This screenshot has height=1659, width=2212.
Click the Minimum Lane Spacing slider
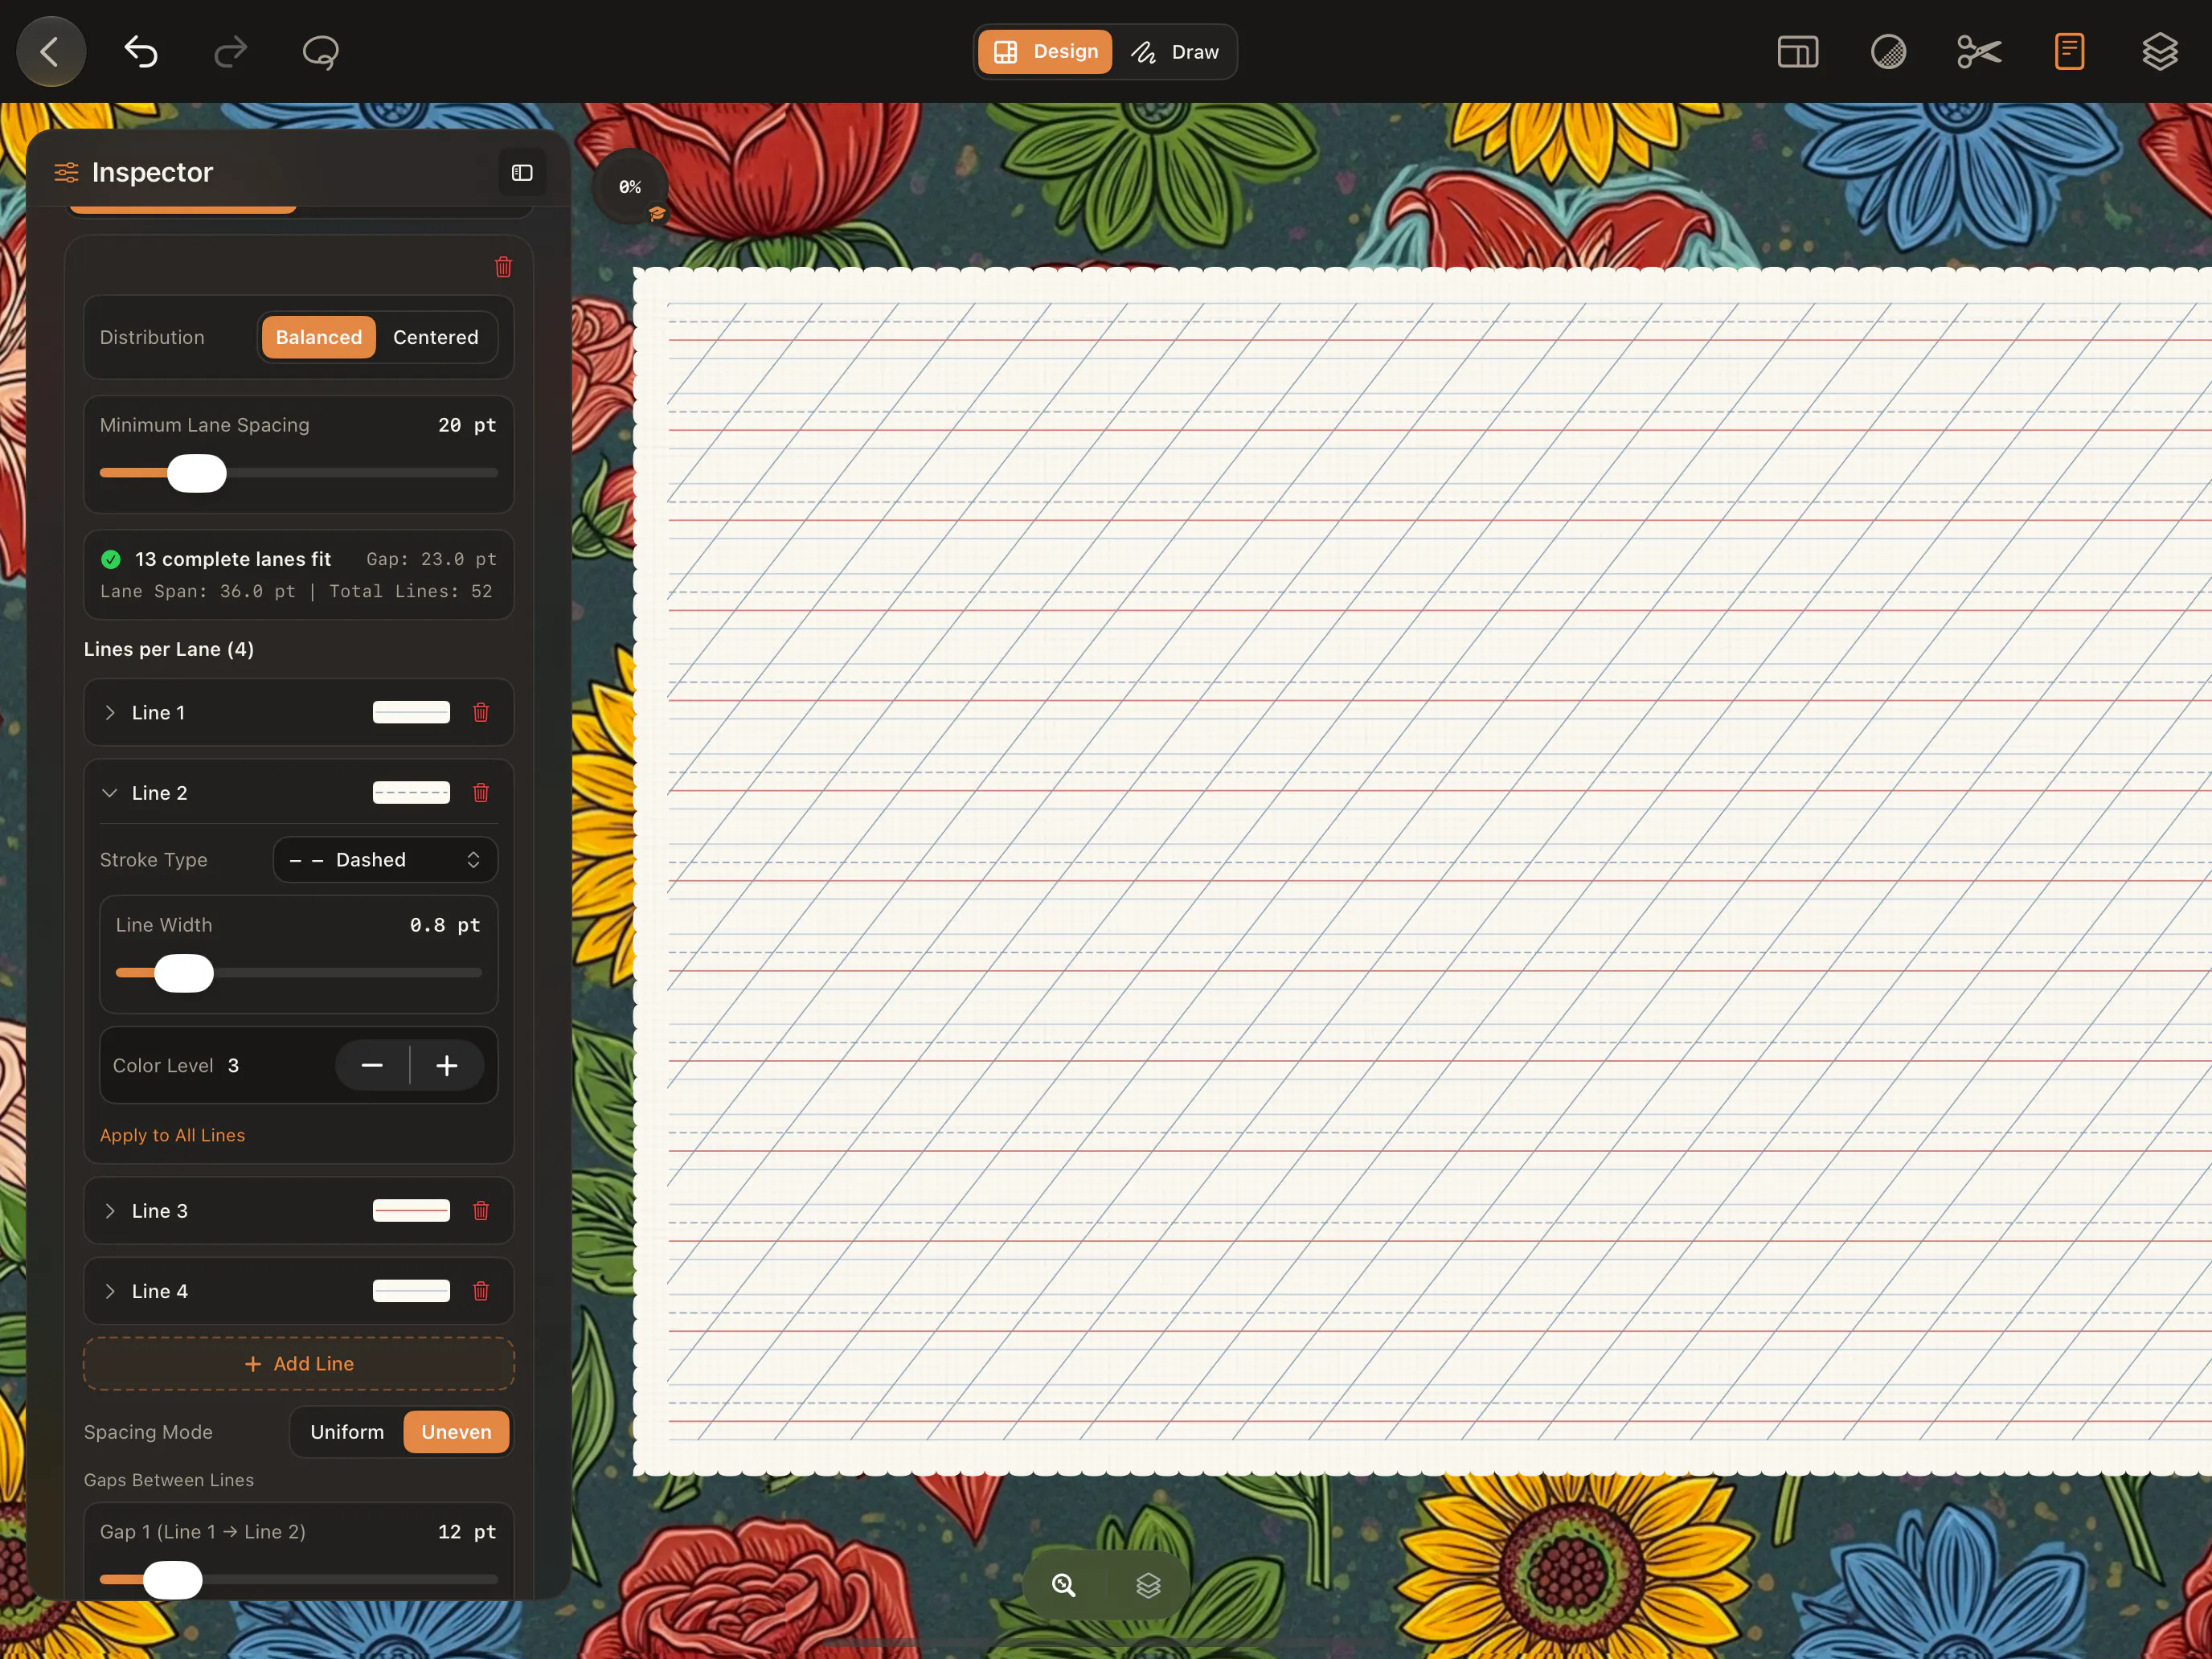[299, 473]
